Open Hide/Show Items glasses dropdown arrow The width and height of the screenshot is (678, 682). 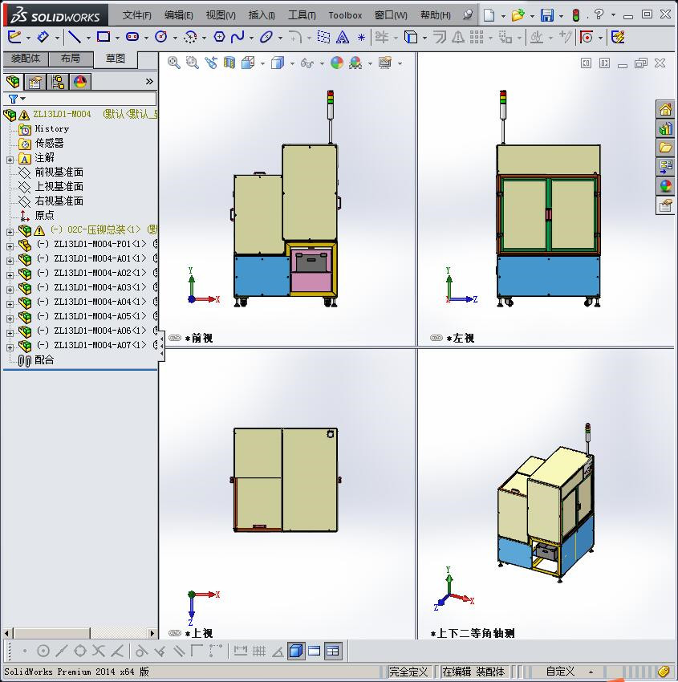[322, 64]
